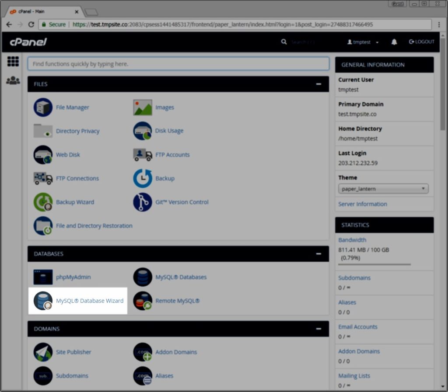Click the Git Version Control text link
Screen dimensions: 448x392
coord(182,202)
